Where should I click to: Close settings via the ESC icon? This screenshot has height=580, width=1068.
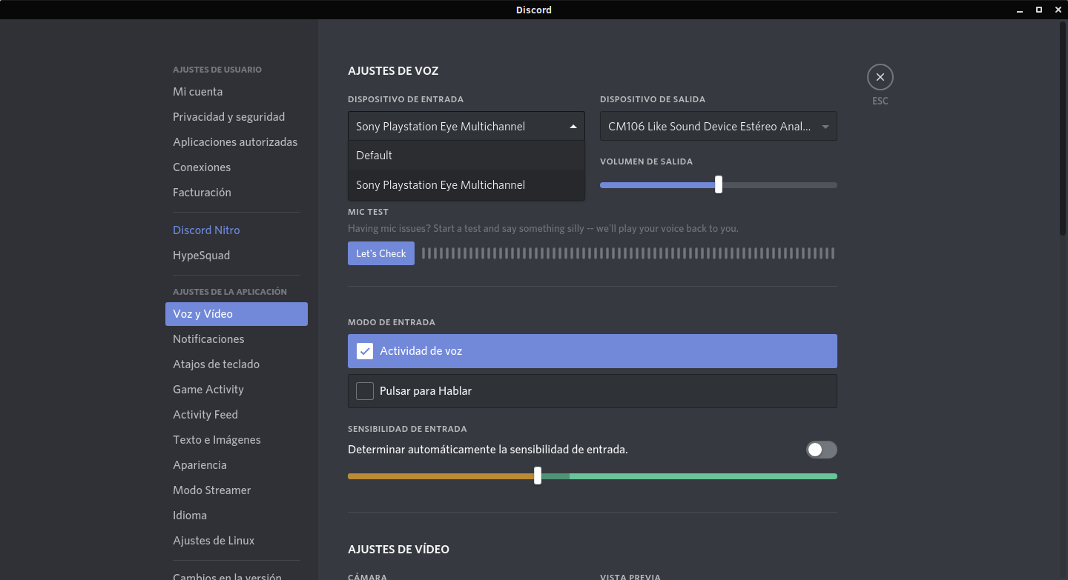[x=880, y=76]
